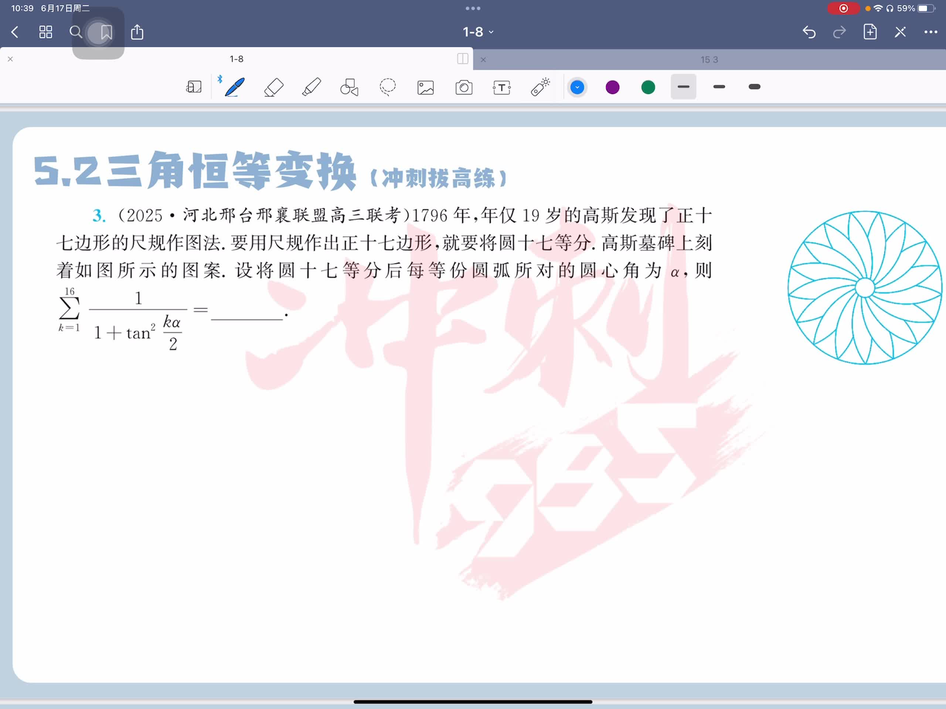
Task: Select the Pen tool
Action: [234, 87]
